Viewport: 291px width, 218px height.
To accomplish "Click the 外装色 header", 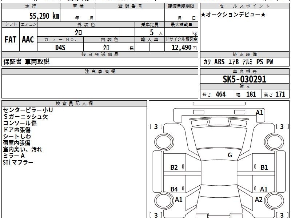I will point(86,25).
